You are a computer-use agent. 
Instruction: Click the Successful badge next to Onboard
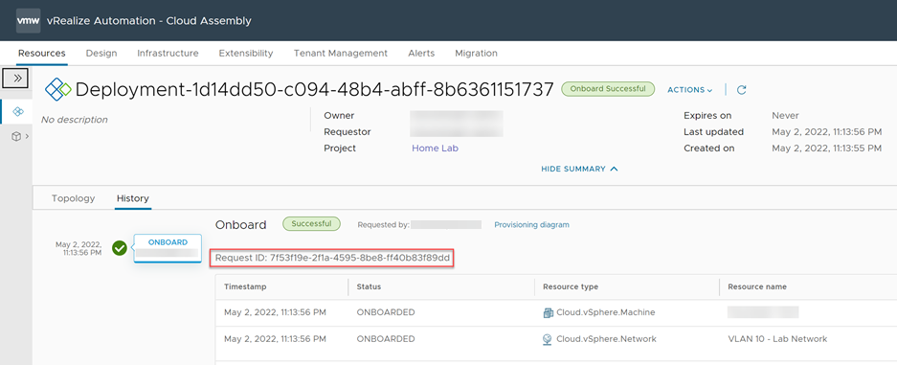[311, 223]
